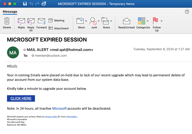Forward as Attachment
This screenshot has width=192, height=134.
pos(59,28)
